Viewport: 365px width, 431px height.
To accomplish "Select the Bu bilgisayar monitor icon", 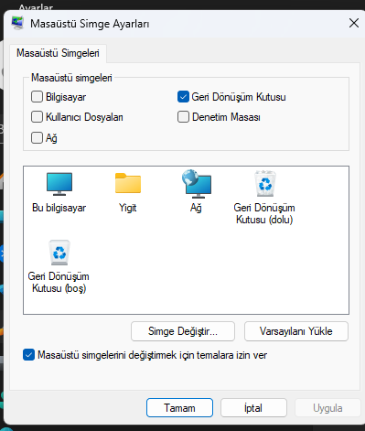I will coord(59,184).
